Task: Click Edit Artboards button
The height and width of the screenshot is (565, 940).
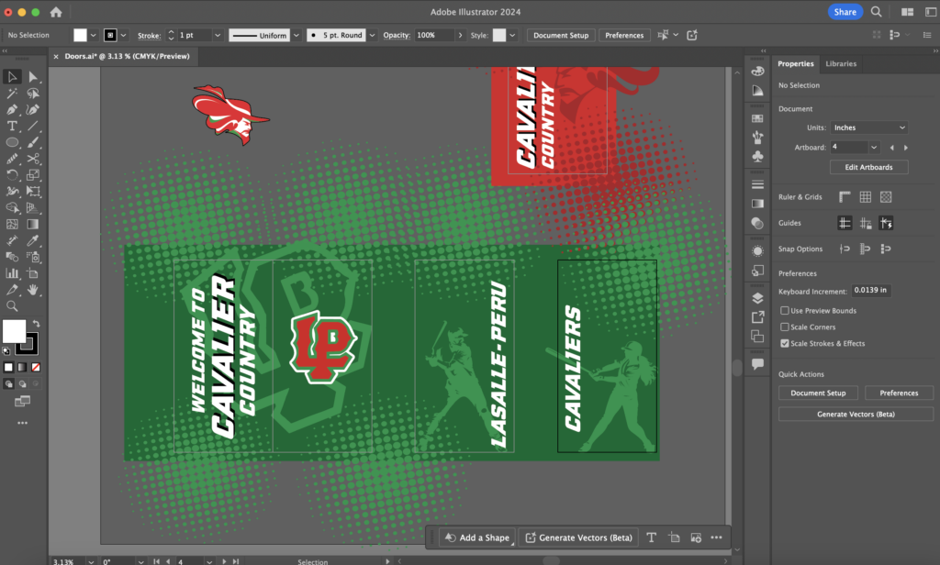Action: click(868, 167)
